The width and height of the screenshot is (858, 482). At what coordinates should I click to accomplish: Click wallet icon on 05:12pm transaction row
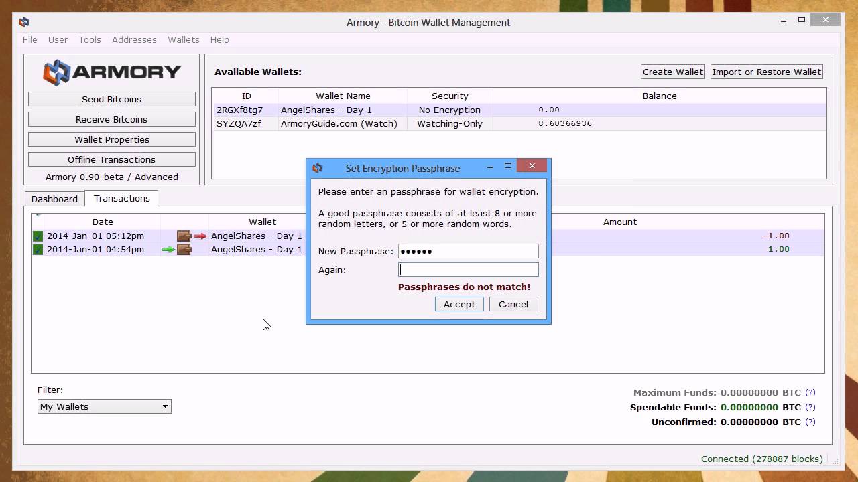pos(184,236)
